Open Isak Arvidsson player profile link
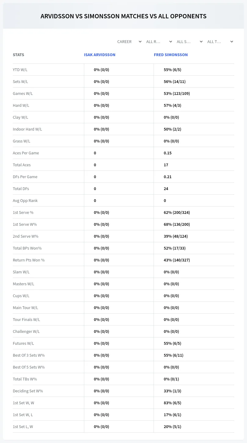 point(100,55)
